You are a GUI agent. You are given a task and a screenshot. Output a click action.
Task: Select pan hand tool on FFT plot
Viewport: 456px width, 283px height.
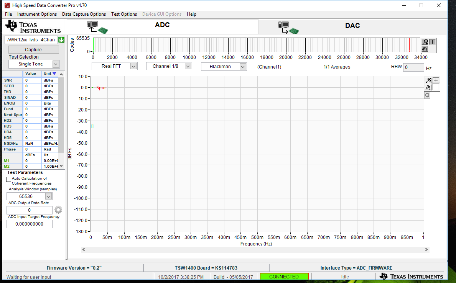pyautogui.click(x=428, y=87)
